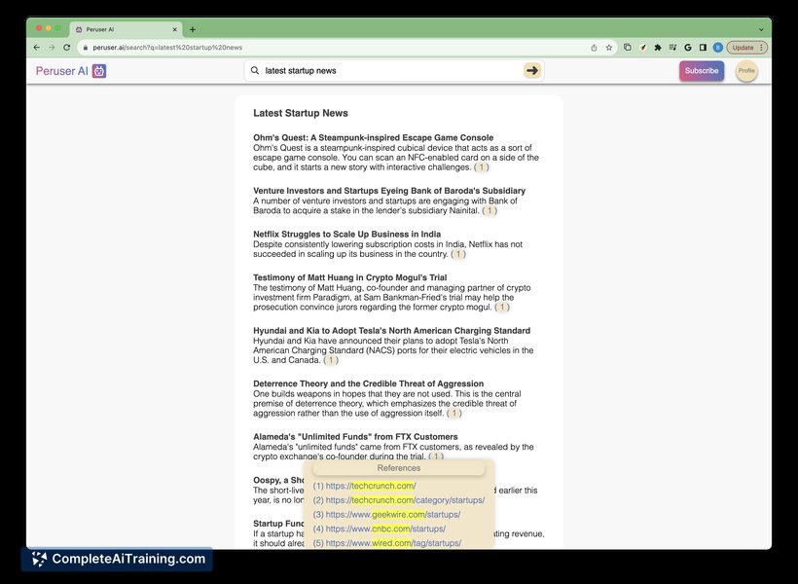The height and width of the screenshot is (584, 798).
Task: Open the Profile button
Action: click(x=746, y=71)
